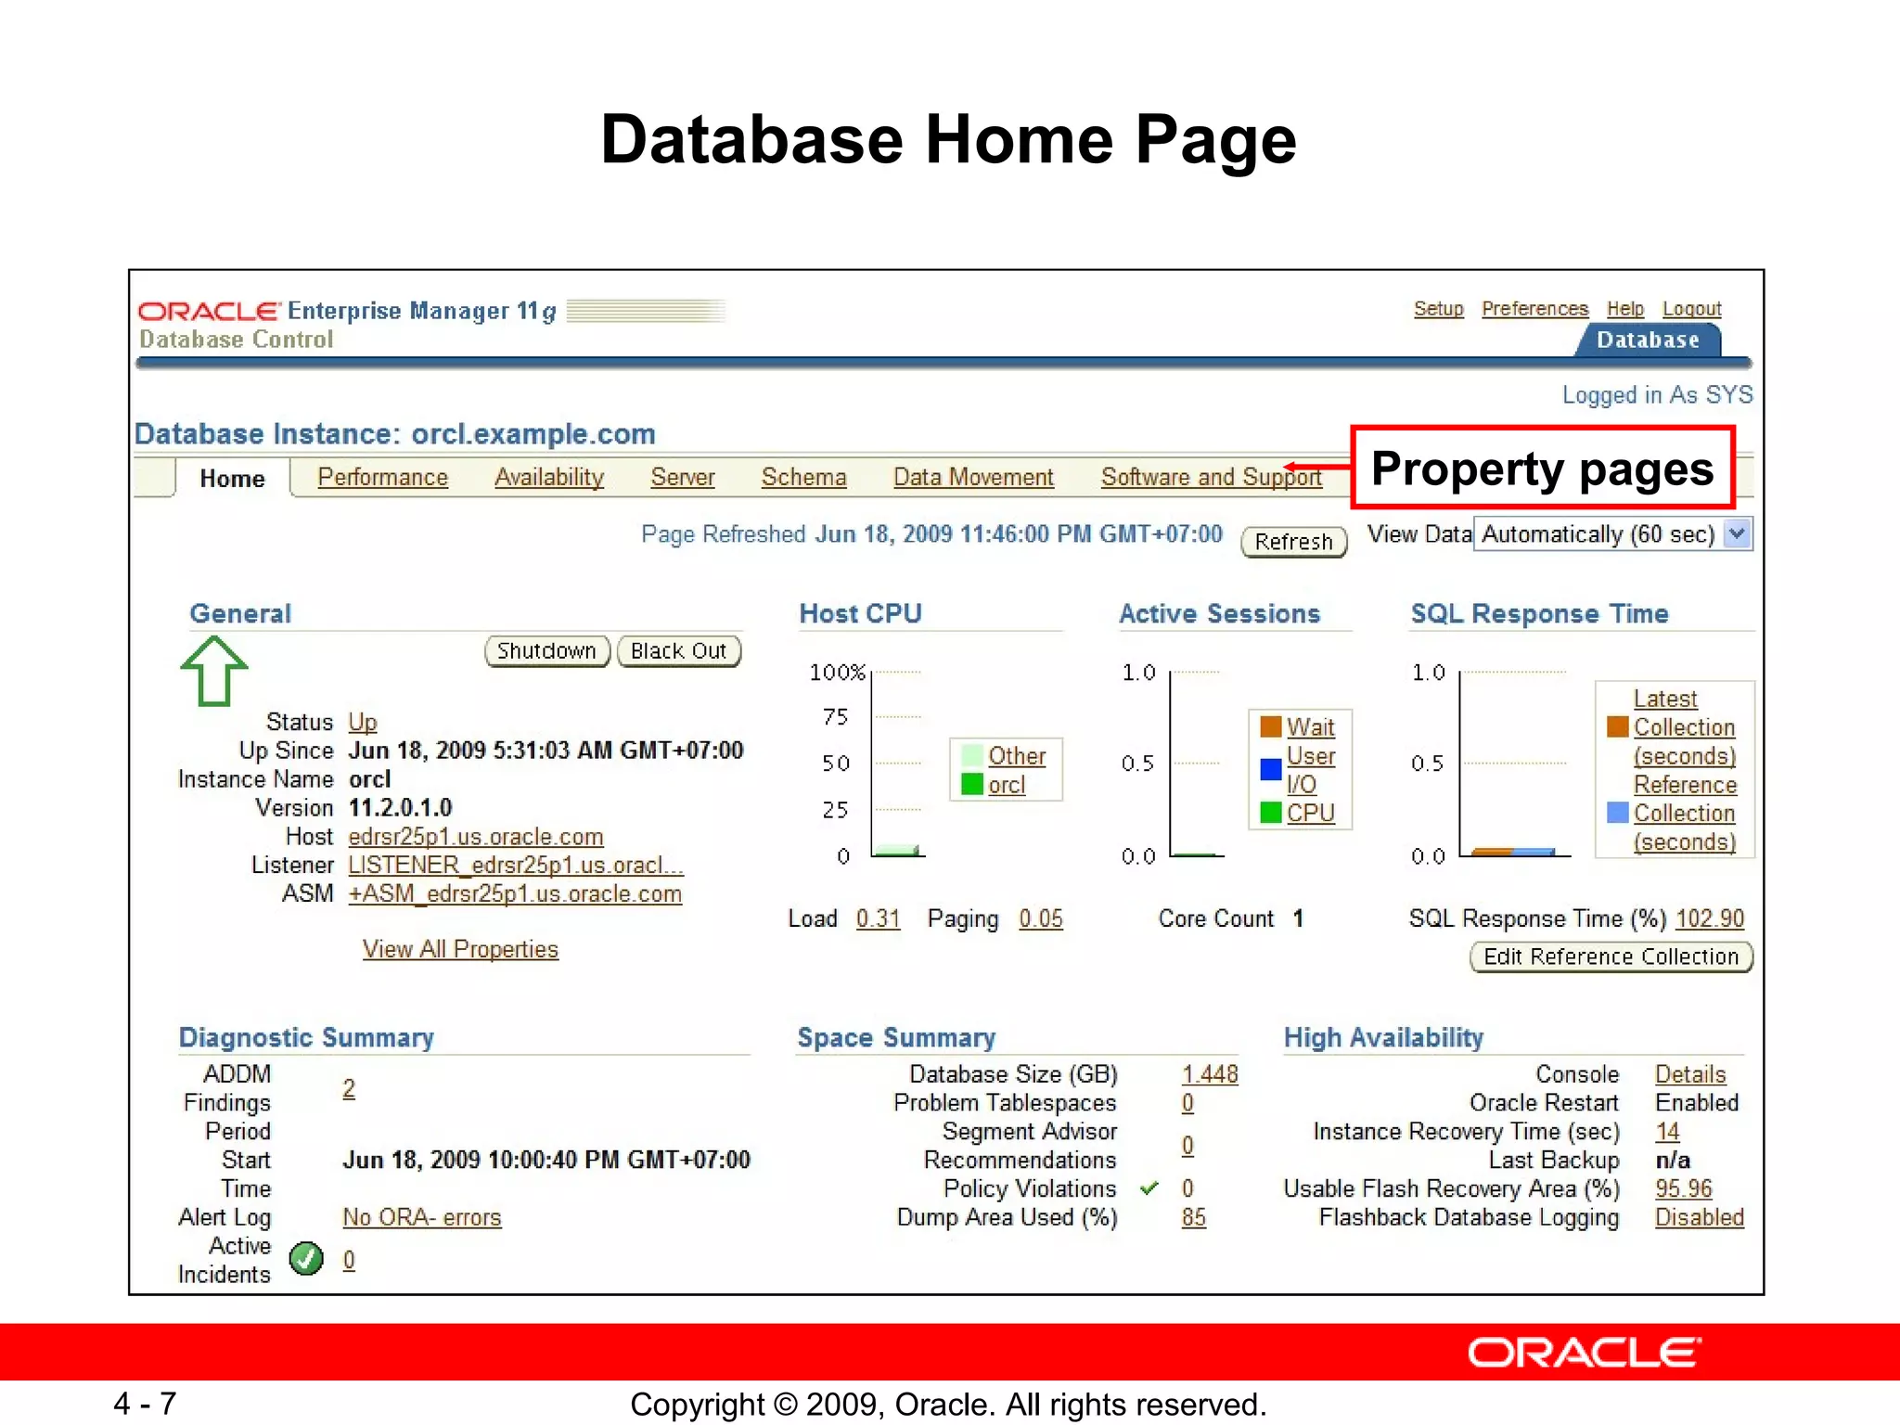This screenshot has height=1425, width=1900.
Task: Open the View Data refresh dropdown
Action: 1737,534
